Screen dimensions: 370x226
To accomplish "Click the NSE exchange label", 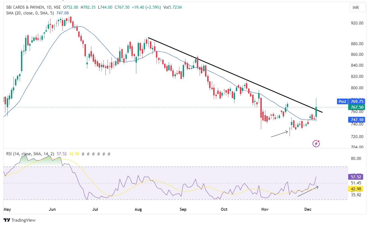I will coord(57,7).
